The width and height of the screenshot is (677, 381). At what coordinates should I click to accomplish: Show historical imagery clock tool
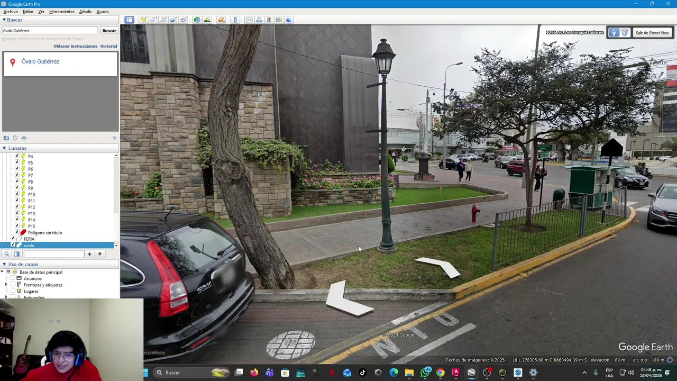pos(197,20)
